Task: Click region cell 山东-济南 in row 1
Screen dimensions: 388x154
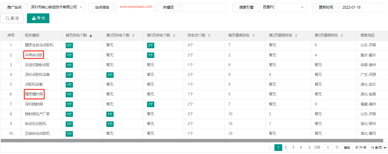Action: click(368, 45)
